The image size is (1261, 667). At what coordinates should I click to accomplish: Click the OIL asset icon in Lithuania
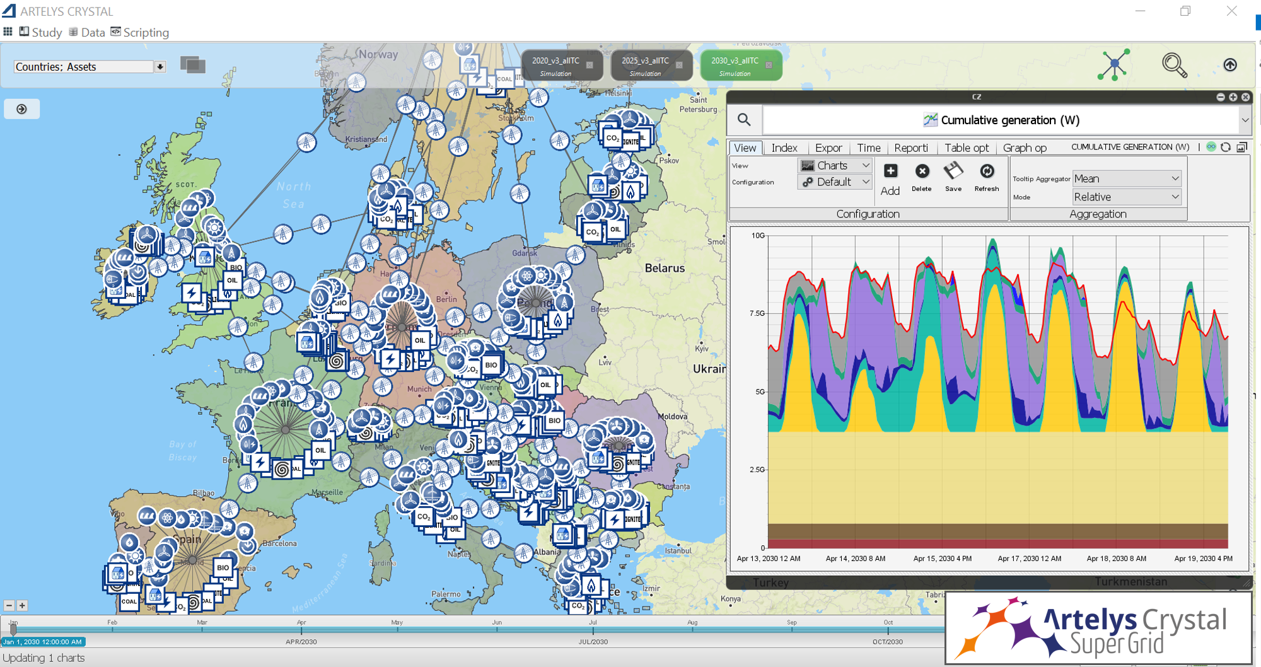(615, 229)
